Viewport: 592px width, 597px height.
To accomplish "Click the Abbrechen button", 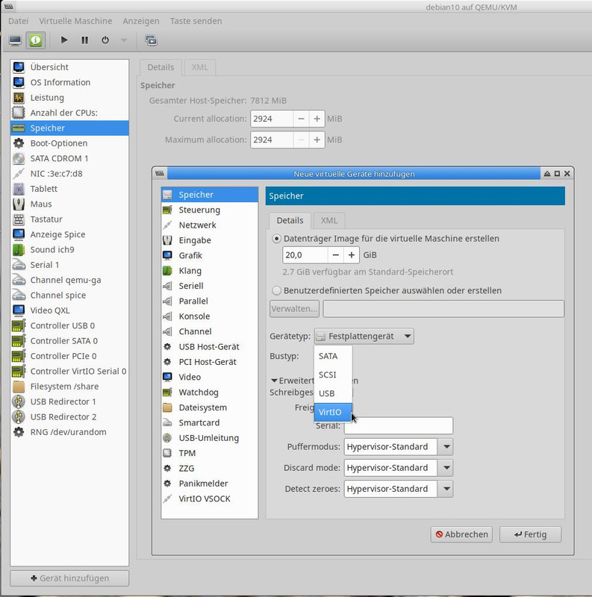I will [461, 534].
